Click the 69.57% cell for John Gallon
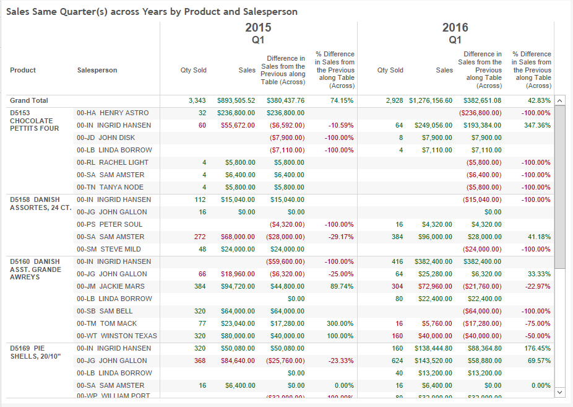Screen dimensions: 573x407 click(x=538, y=361)
